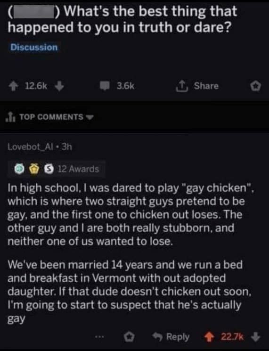
Task: View the 12 Awards list
Action: pos(78,169)
